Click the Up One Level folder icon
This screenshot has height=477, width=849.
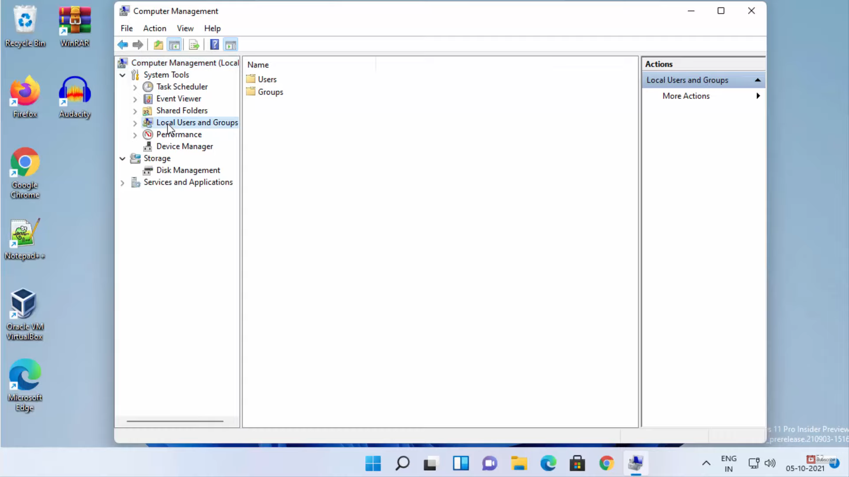coord(158,45)
